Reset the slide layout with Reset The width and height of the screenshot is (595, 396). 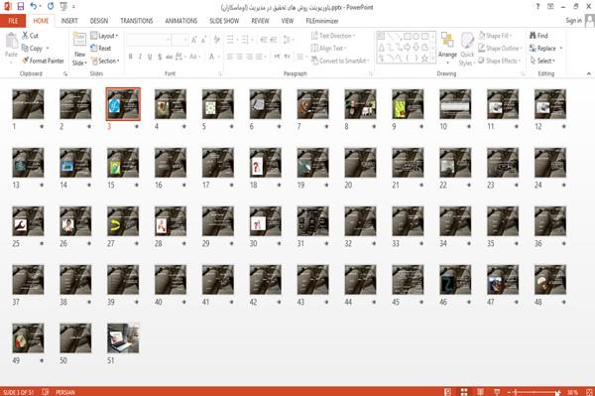tap(101, 49)
